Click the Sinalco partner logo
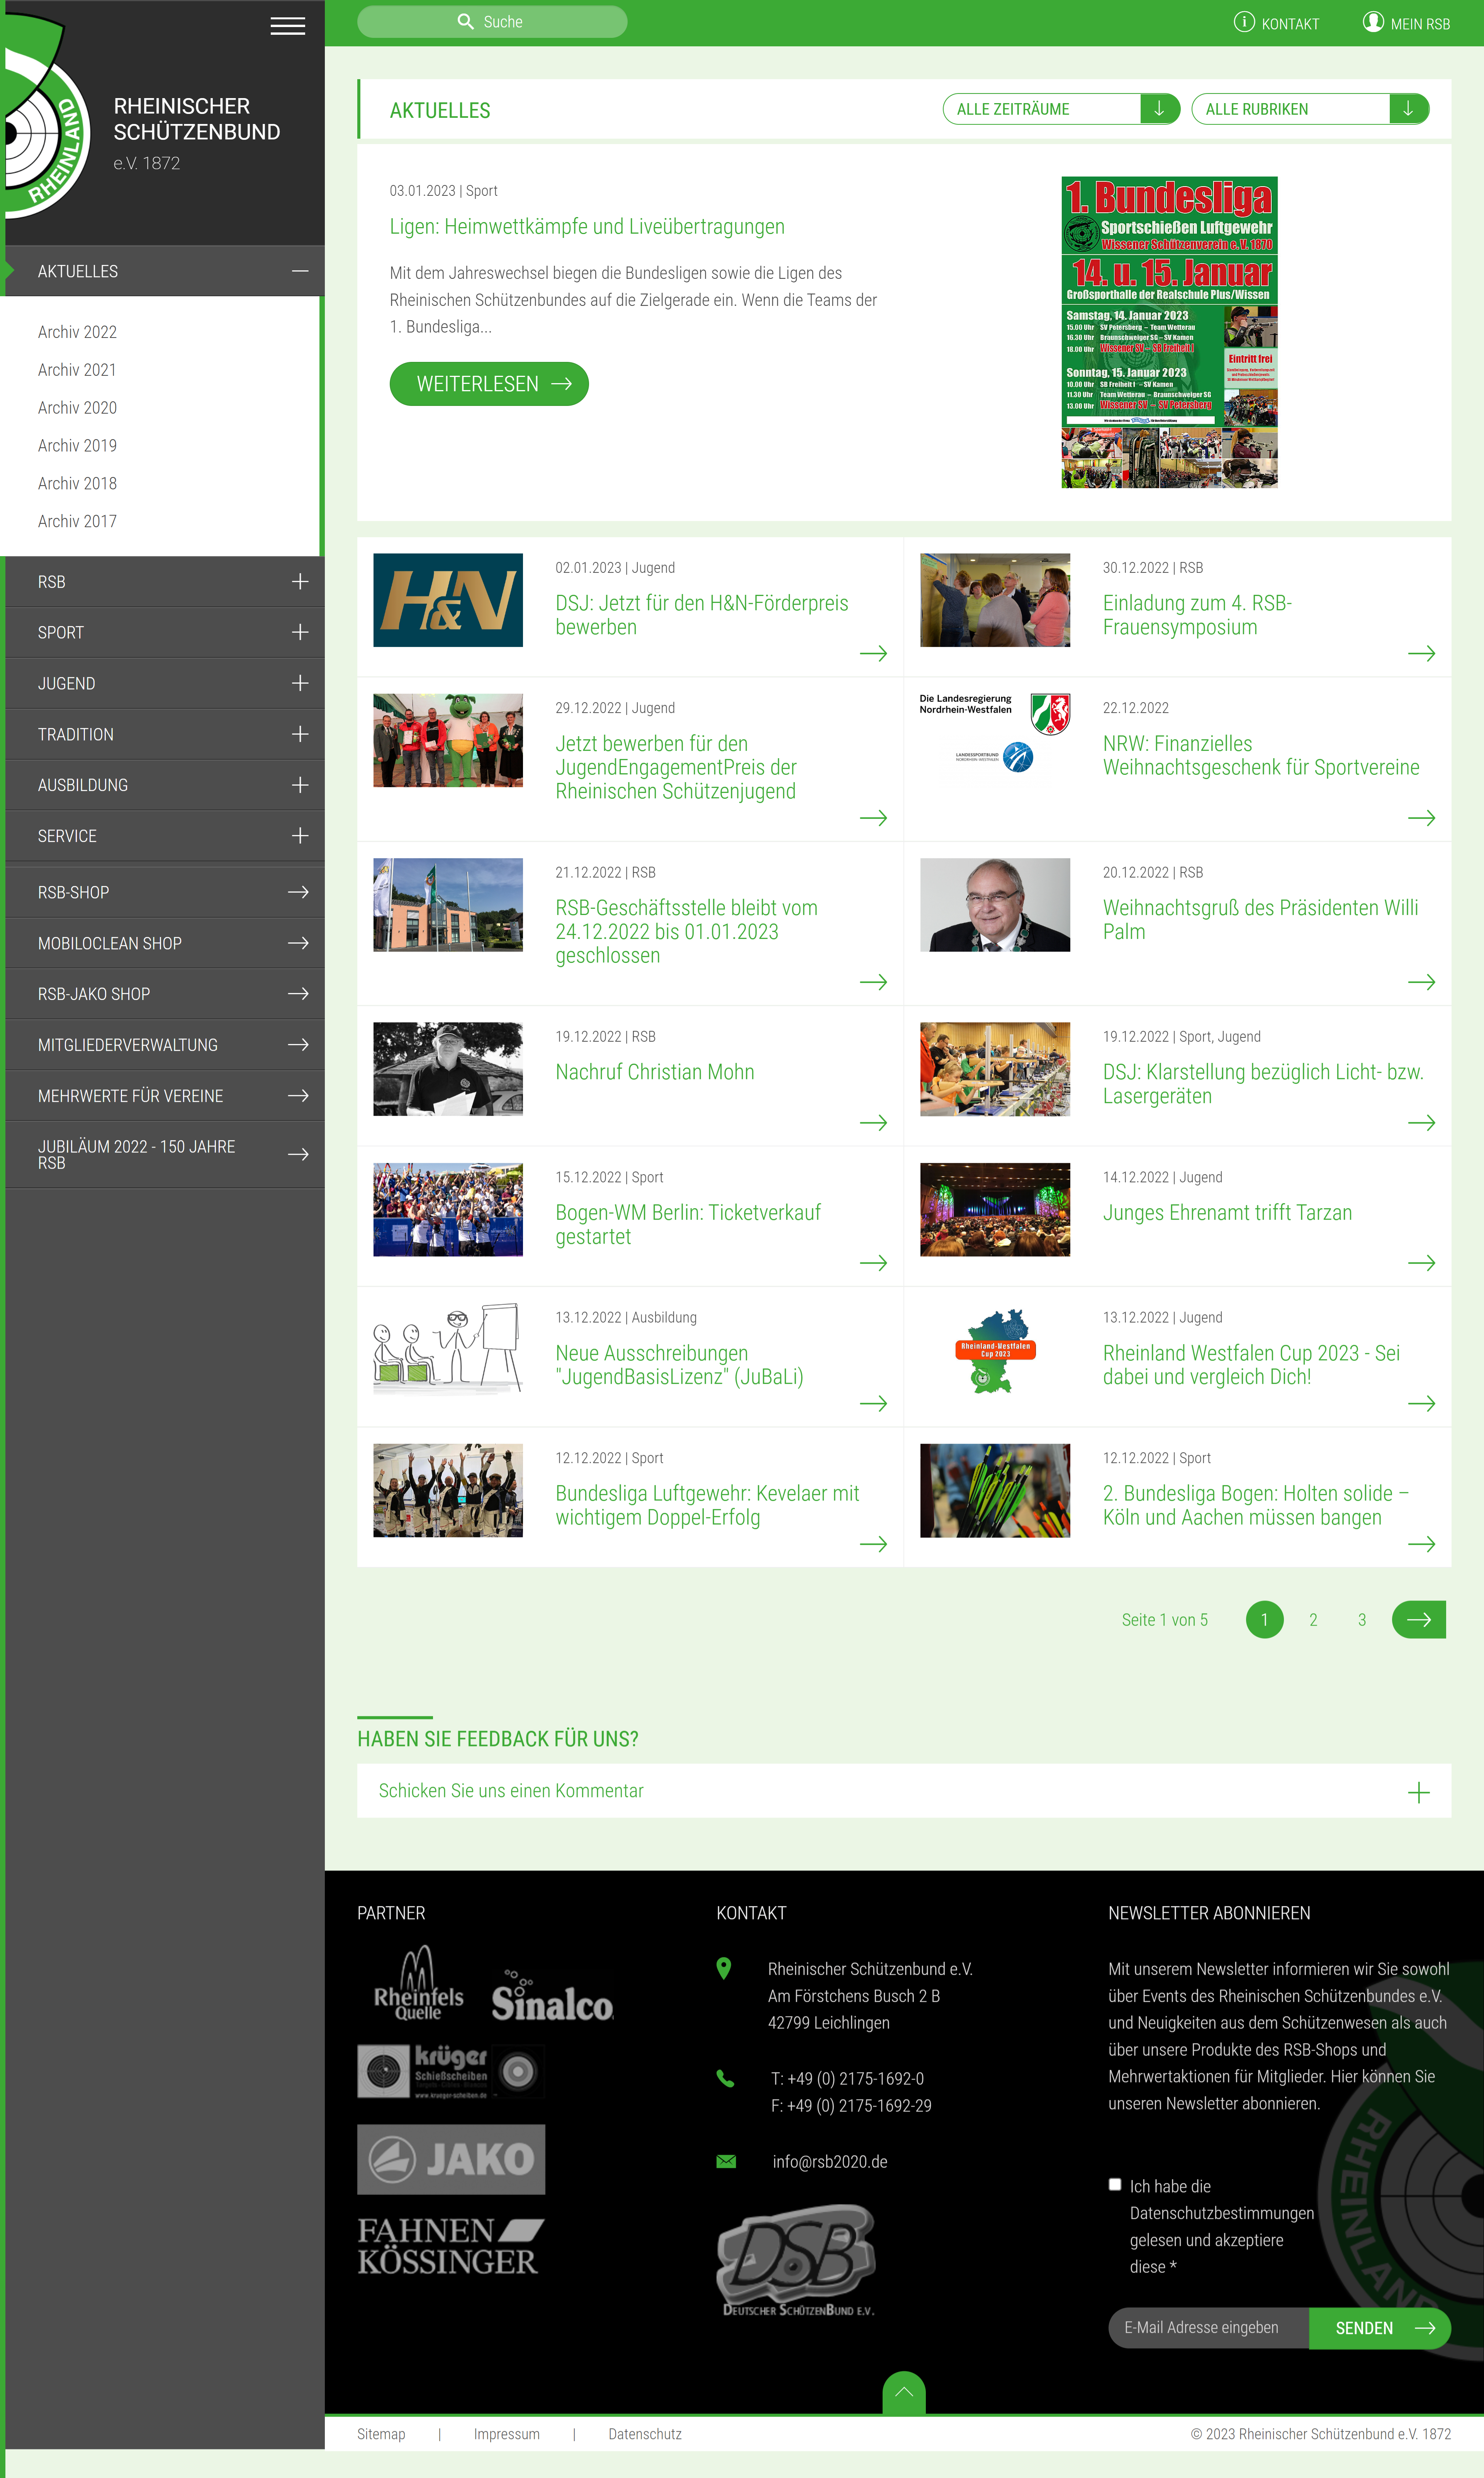This screenshot has height=2478, width=1484. click(552, 1995)
